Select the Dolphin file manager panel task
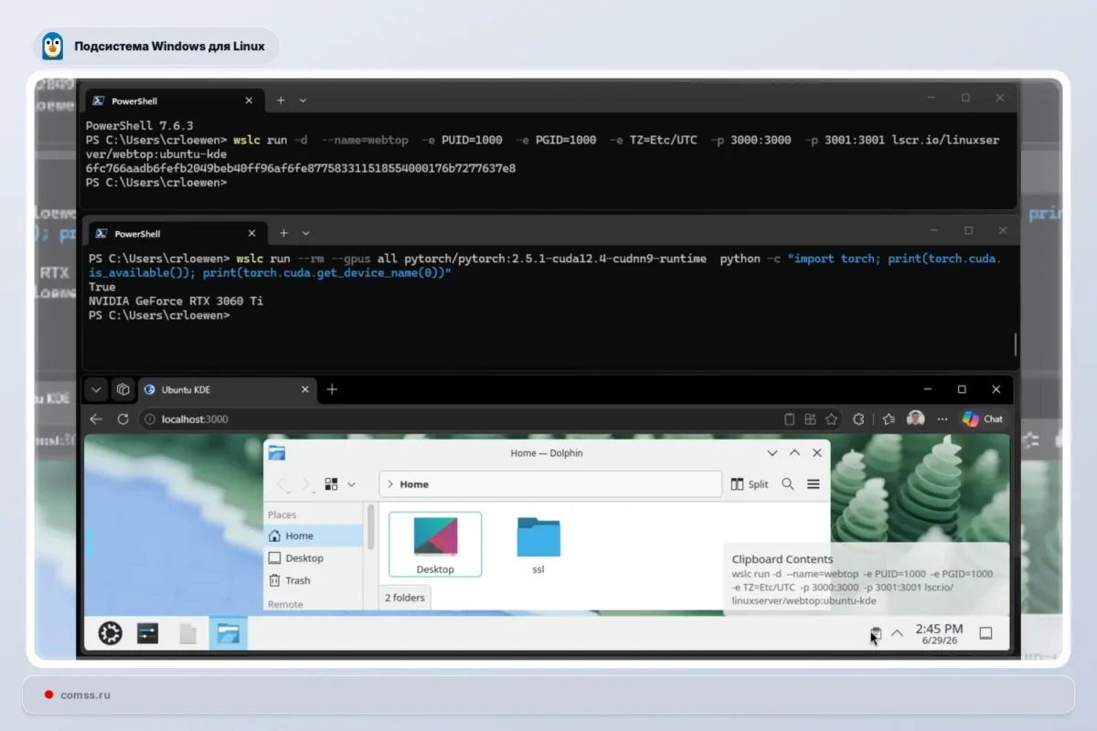Image resolution: width=1097 pixels, height=731 pixels. pos(228,633)
